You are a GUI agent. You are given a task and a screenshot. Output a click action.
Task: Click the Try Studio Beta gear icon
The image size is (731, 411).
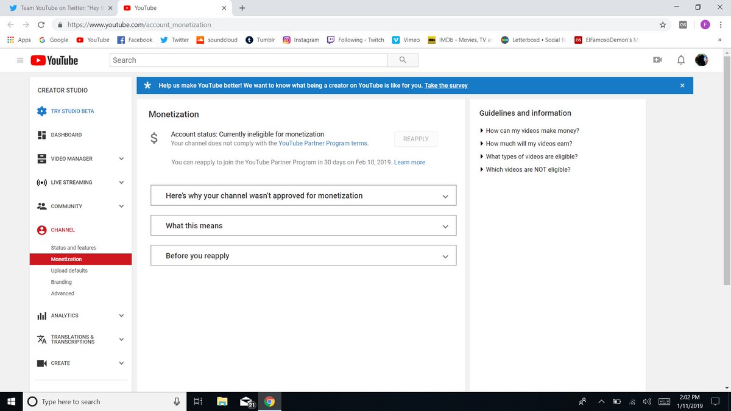[x=41, y=111]
